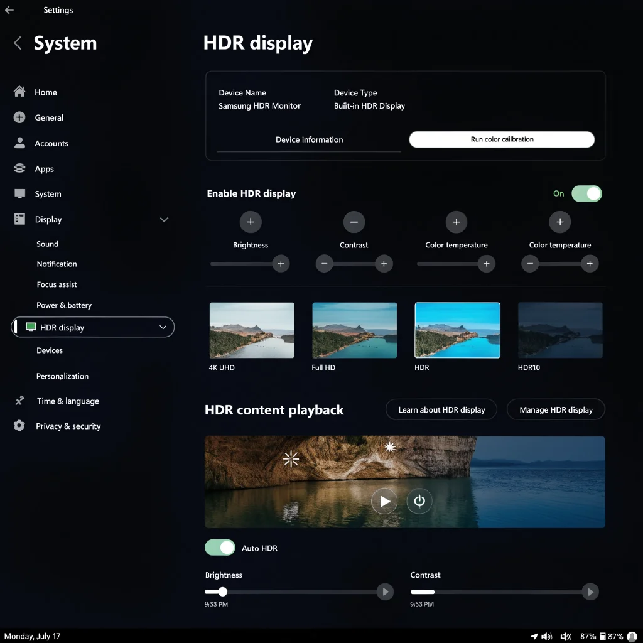Open the Notification settings item
This screenshot has width=643, height=643.
[x=57, y=264]
